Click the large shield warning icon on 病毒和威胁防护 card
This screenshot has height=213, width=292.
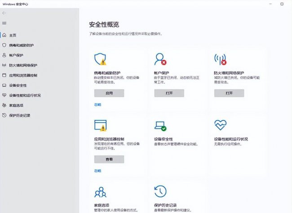[100, 59]
